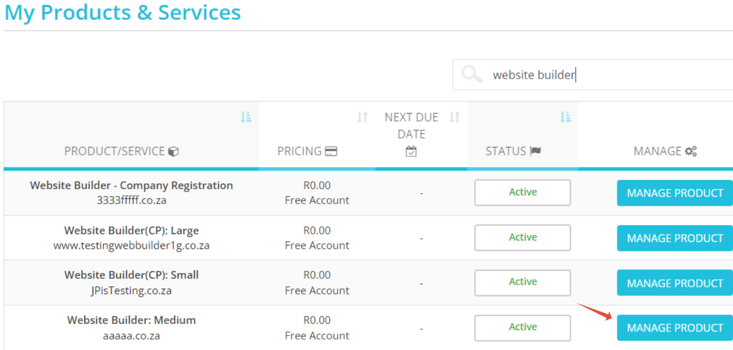Sort by Status sort icon
The image size is (733, 350).
[565, 117]
